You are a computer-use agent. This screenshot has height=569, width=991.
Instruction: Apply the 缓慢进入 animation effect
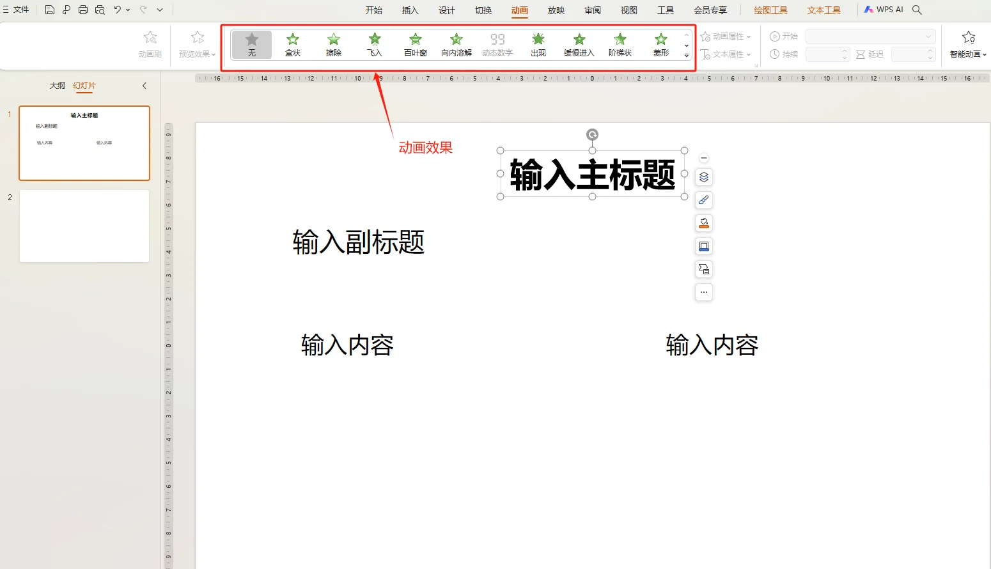click(x=579, y=43)
